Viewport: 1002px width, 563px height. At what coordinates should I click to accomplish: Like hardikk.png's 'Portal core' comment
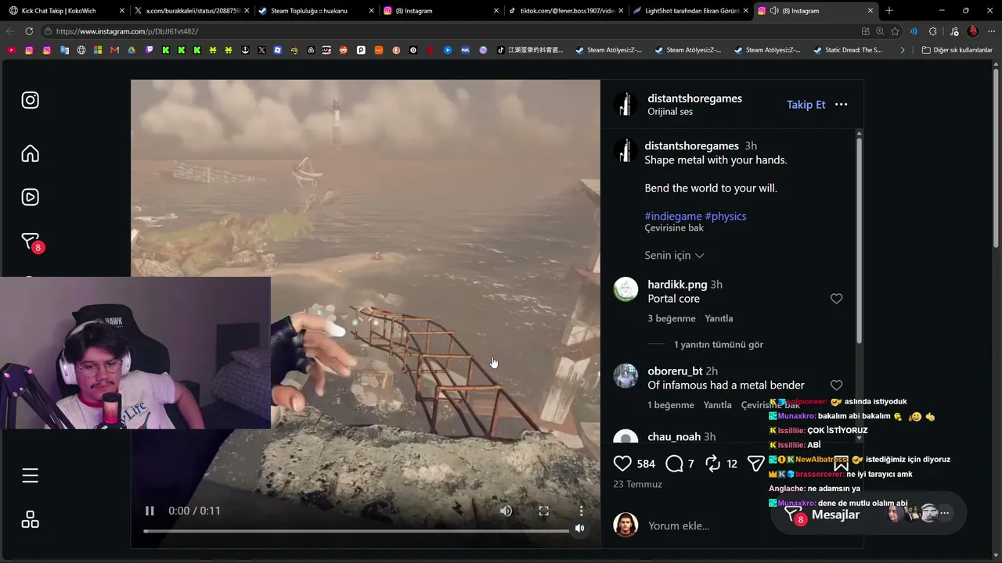click(836, 299)
